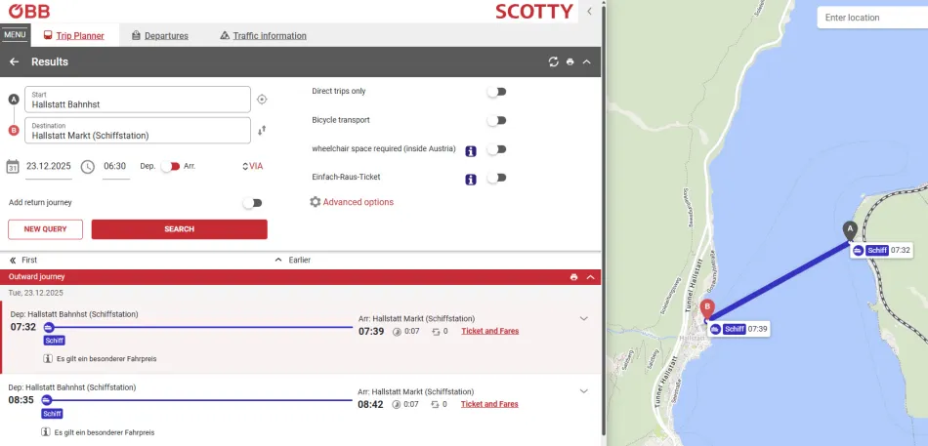Viewport: 928px width, 446px height.
Task: Open Ticket and Fares for 07:32 trip
Action: pos(489,331)
